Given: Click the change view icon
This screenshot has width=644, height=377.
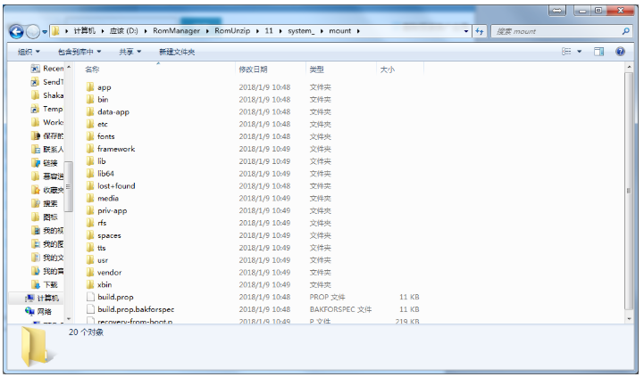Looking at the screenshot, I should [x=566, y=51].
